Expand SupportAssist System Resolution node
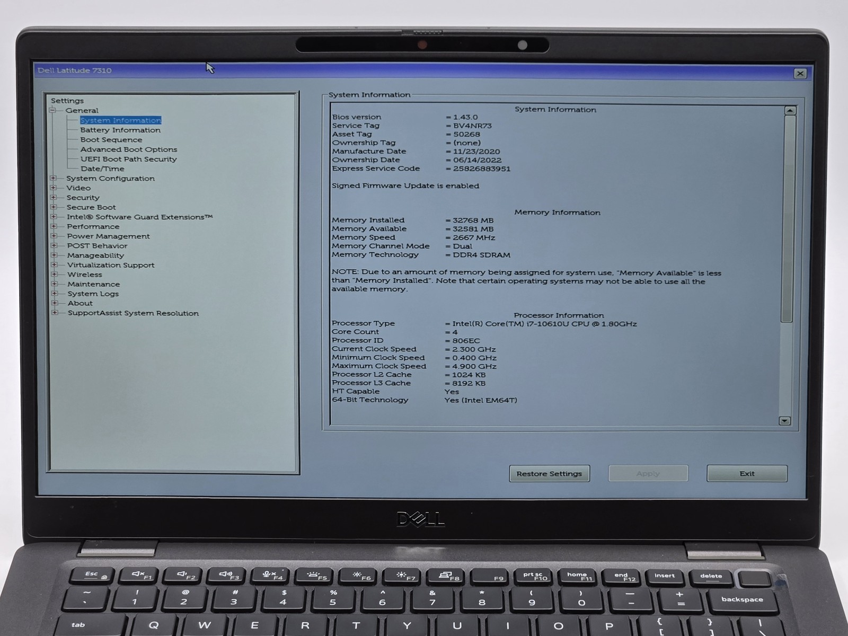The width and height of the screenshot is (848, 636). pos(55,313)
